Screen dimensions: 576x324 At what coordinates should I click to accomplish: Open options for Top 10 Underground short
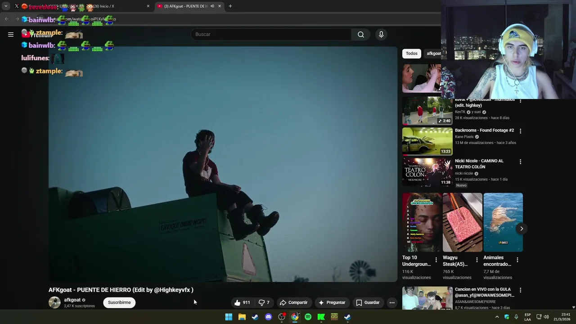tap(436, 260)
